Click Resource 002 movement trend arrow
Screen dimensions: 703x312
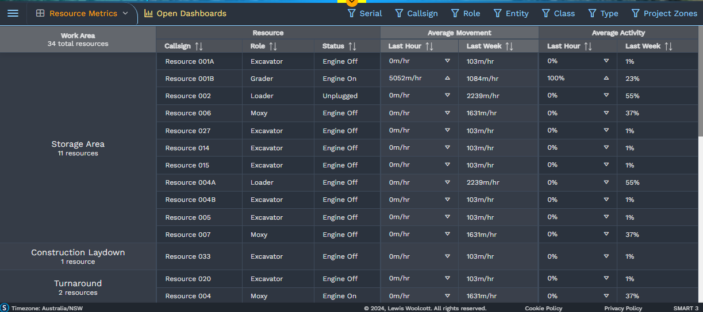tap(447, 95)
